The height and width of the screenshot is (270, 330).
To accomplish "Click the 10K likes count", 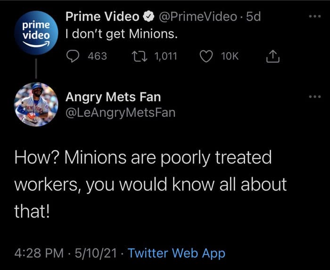I will pyautogui.click(x=230, y=57).
